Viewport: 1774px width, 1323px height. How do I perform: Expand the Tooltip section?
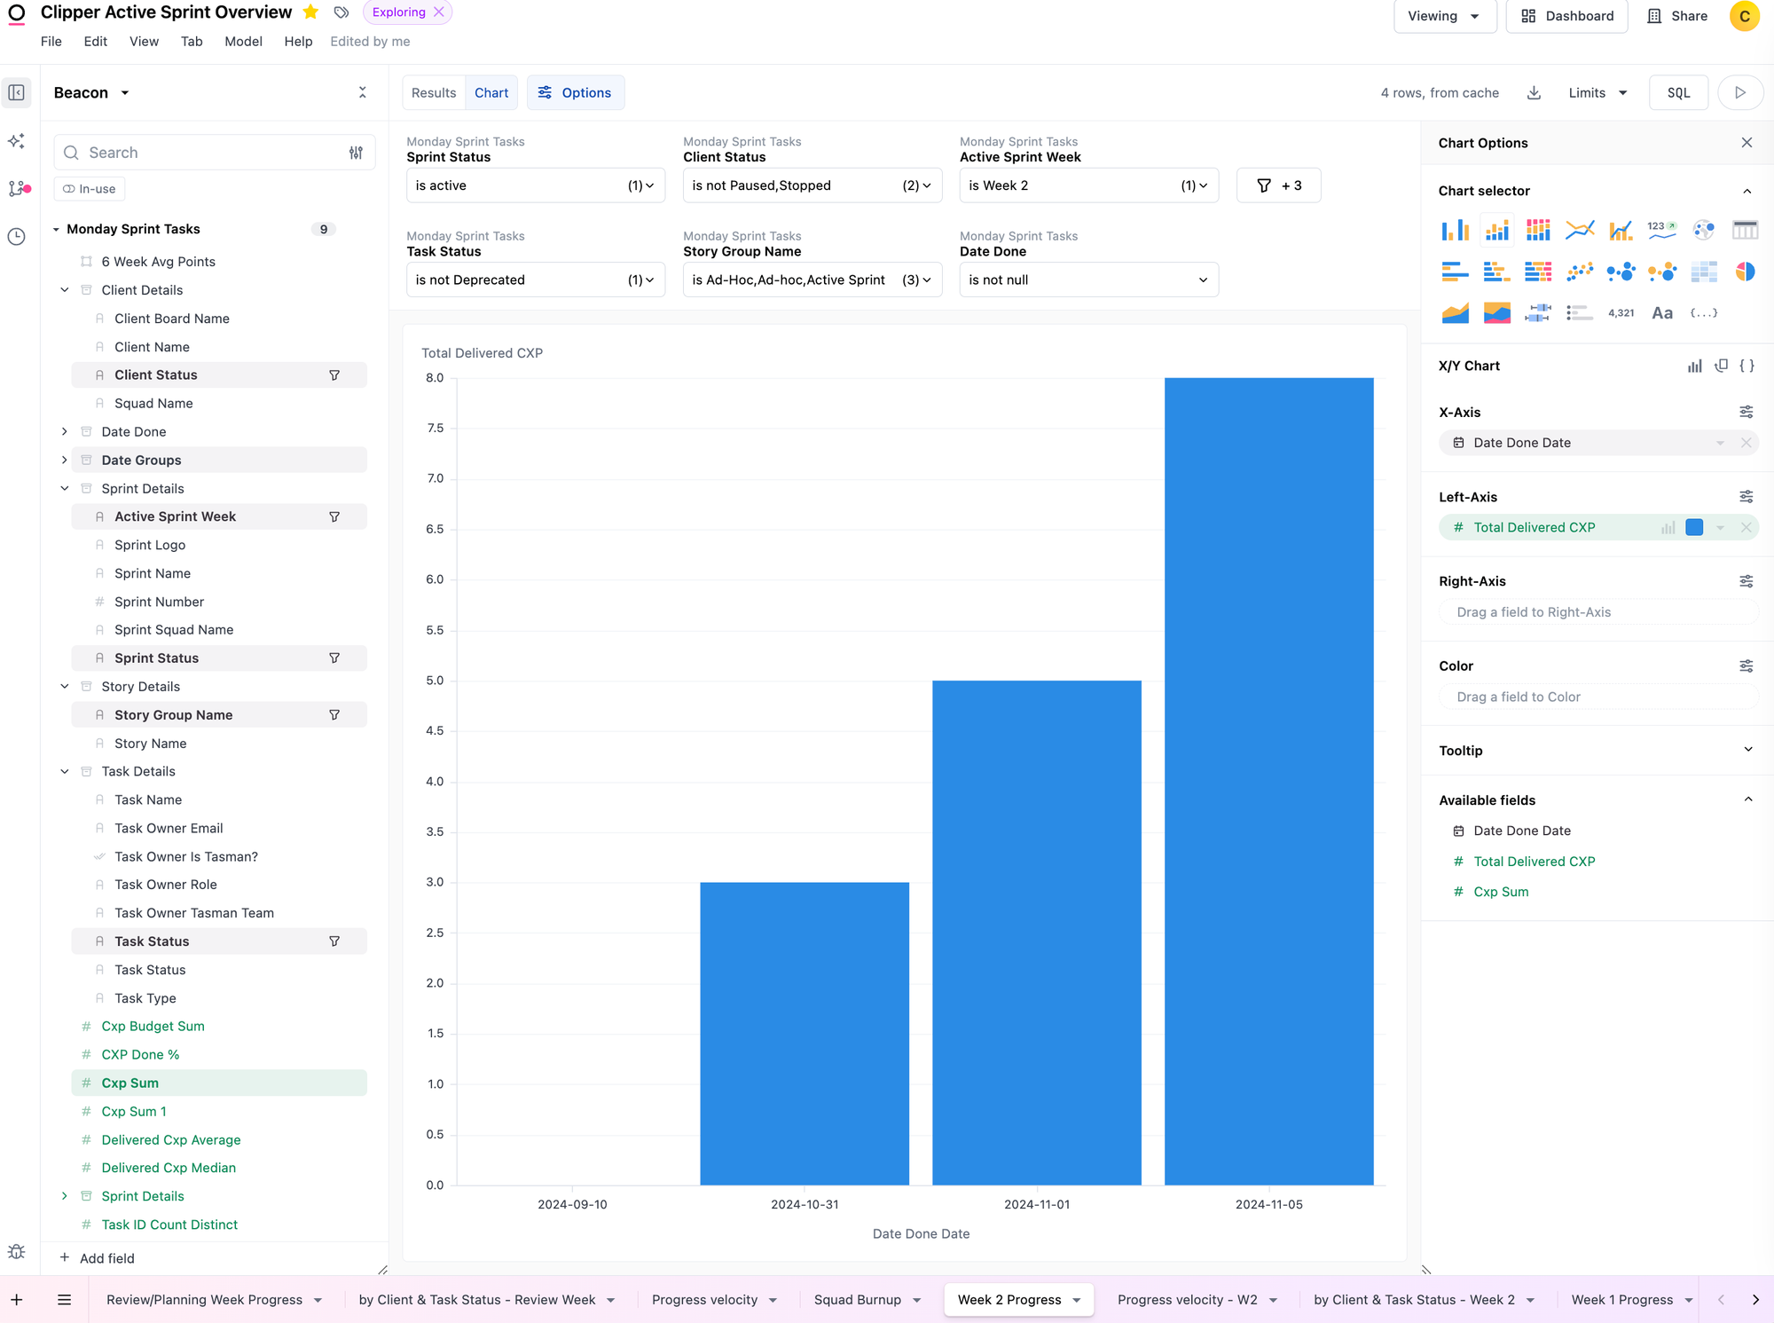1747,750
